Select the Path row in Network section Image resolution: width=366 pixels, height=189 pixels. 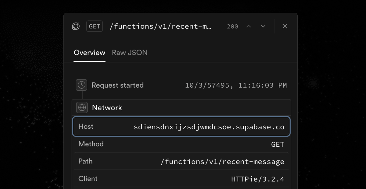click(x=181, y=161)
